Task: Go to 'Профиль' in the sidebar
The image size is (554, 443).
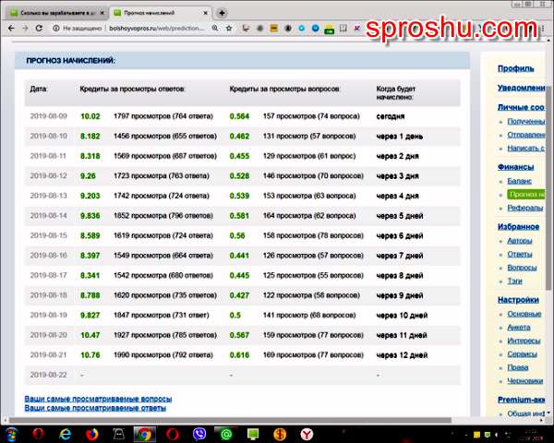Action: [515, 68]
